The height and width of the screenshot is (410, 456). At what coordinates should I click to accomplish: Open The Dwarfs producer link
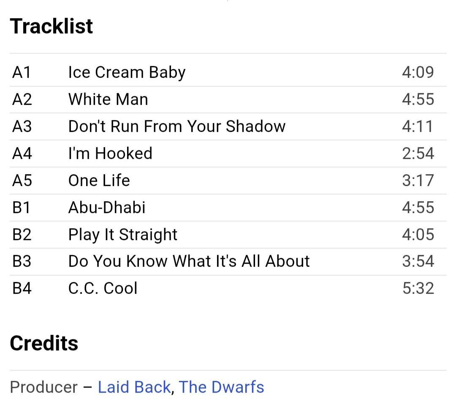(222, 387)
